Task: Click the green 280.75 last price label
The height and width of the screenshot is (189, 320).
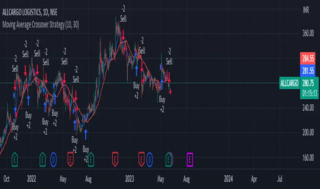Action: tap(309, 83)
